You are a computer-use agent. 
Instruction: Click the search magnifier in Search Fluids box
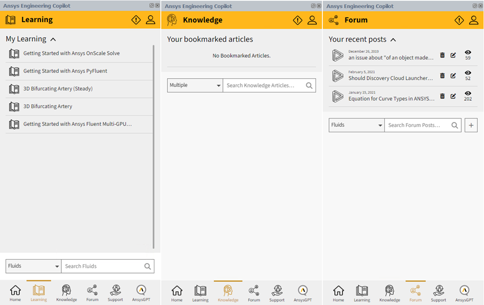pyautogui.click(x=148, y=266)
